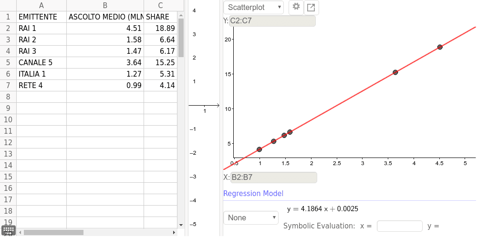Click the horizontal scrollbar right arrow
This screenshot has height=237, width=477.
click(x=174, y=232)
